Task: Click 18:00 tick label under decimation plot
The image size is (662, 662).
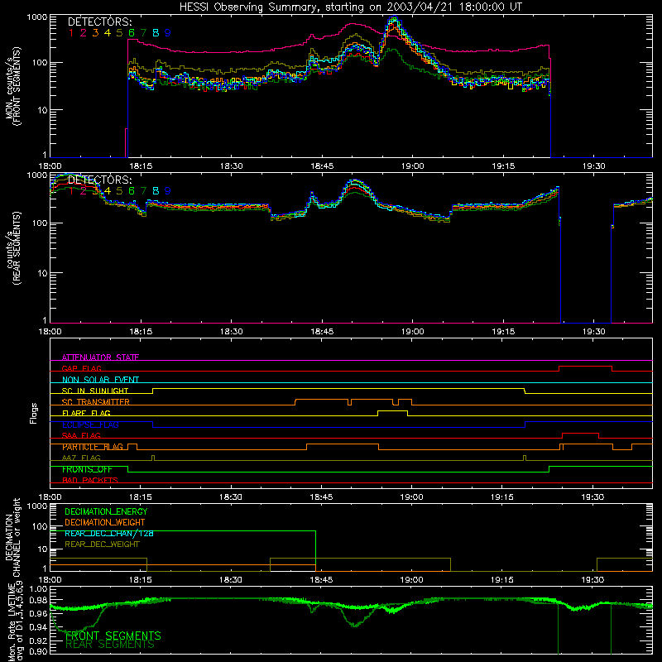Action: point(50,580)
